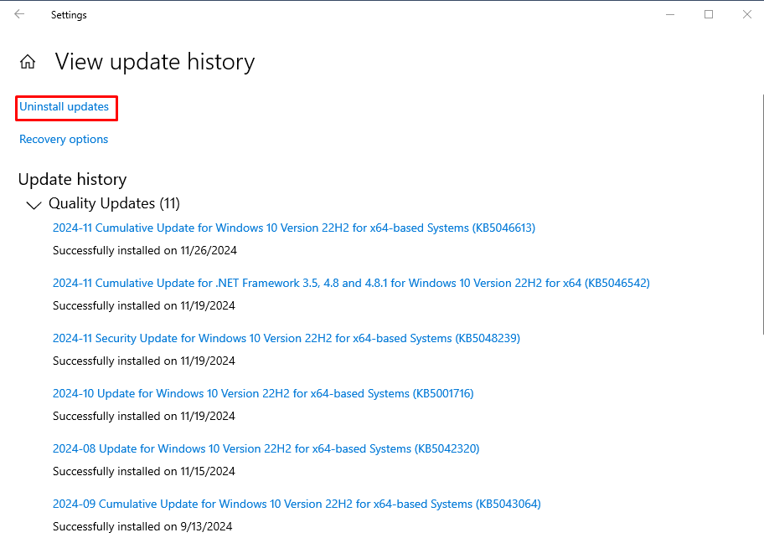Click the Quality Updates (11) section label

[x=114, y=203]
